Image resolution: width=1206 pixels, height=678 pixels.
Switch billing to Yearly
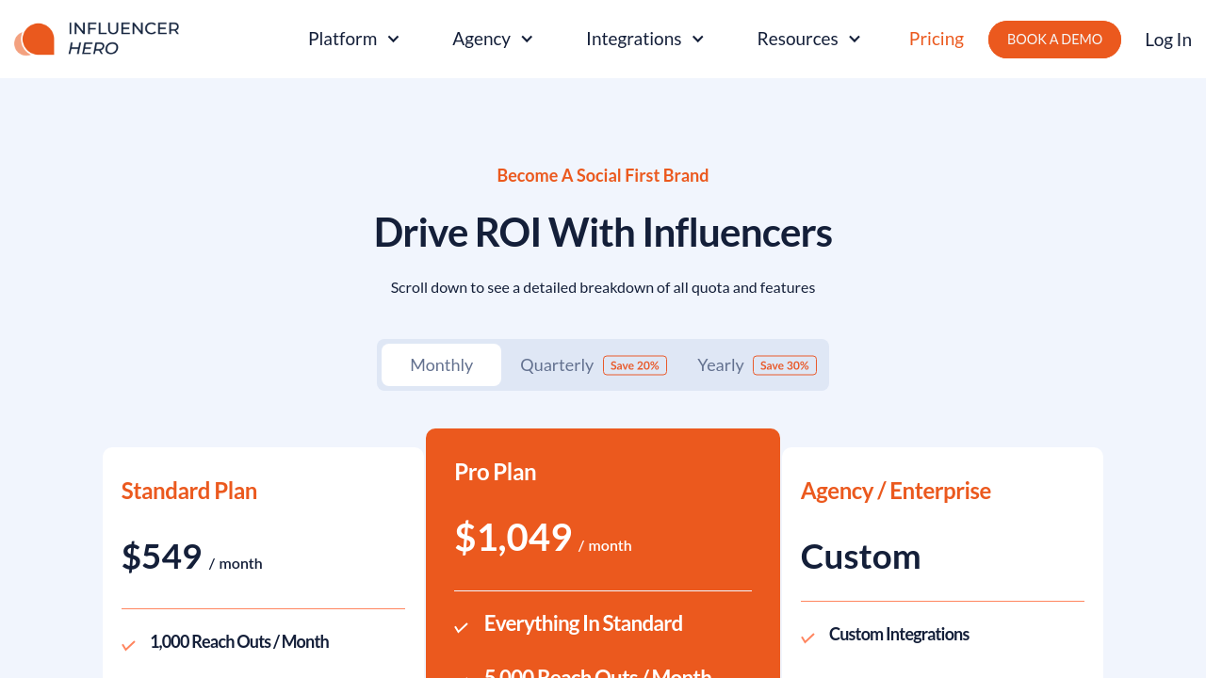(x=720, y=364)
